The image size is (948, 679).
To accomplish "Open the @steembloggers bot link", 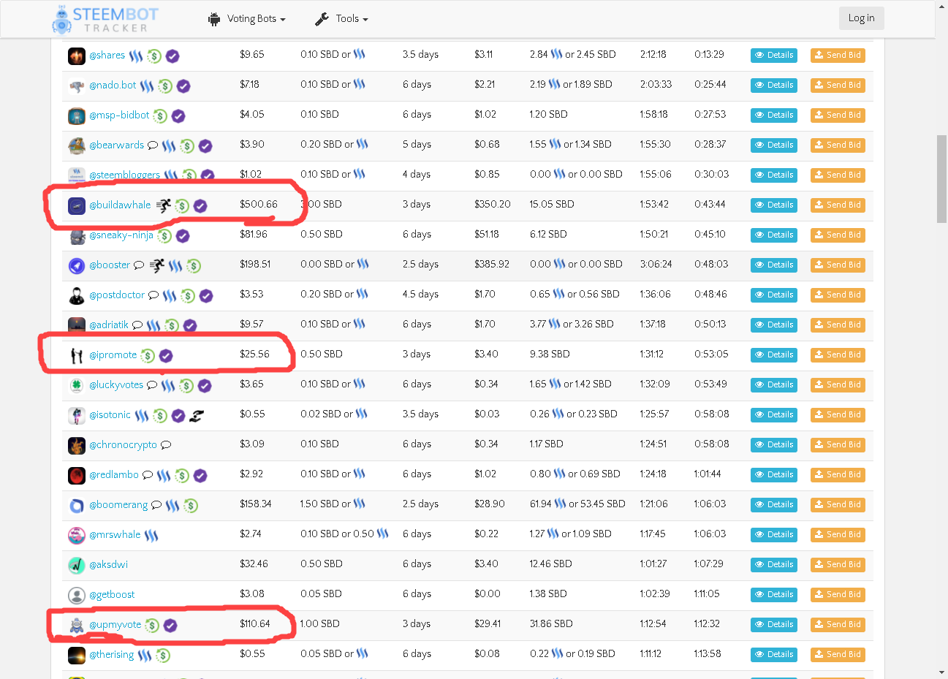I will click(124, 175).
